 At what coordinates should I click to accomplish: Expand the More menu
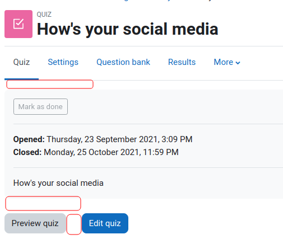(227, 62)
